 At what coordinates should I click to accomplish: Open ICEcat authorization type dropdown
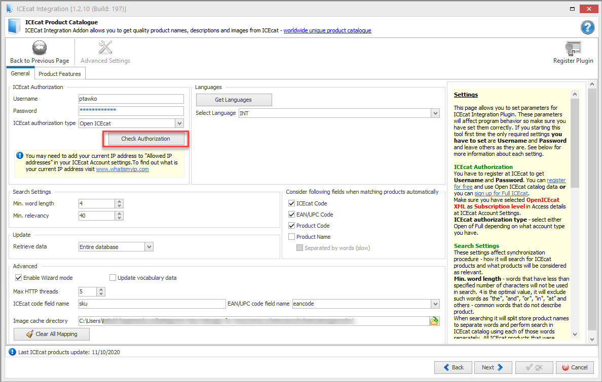click(x=179, y=123)
